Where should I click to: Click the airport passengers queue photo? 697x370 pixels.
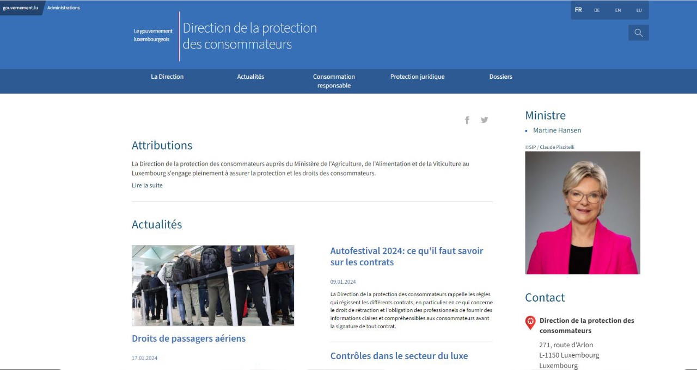(x=213, y=285)
